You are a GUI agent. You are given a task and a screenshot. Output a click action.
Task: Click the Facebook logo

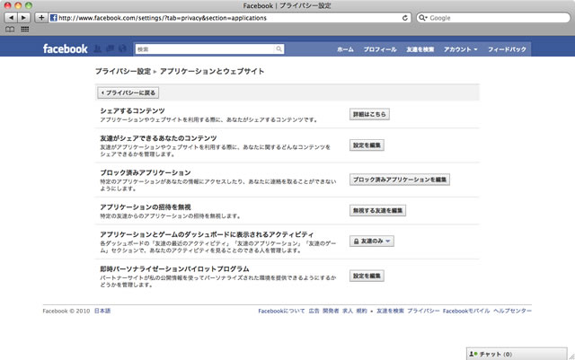[66, 48]
